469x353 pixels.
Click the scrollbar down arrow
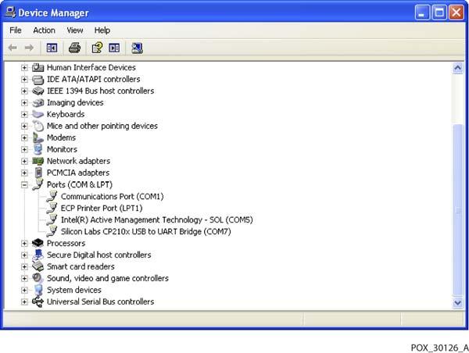point(457,303)
